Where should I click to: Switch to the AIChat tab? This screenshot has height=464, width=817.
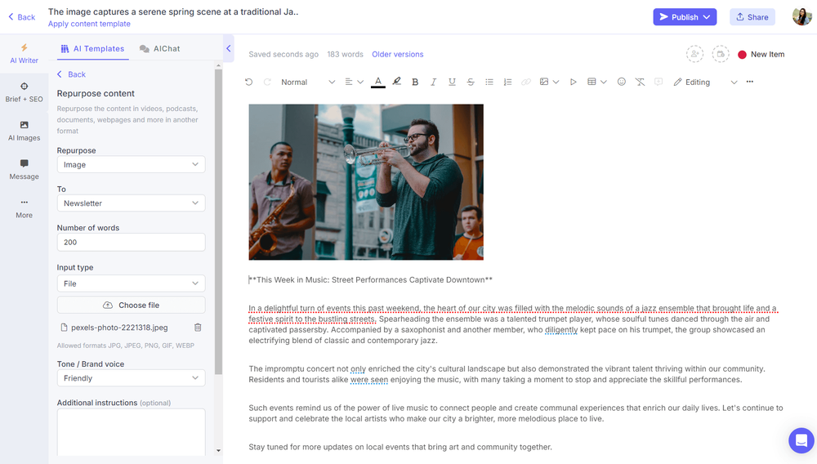159,48
